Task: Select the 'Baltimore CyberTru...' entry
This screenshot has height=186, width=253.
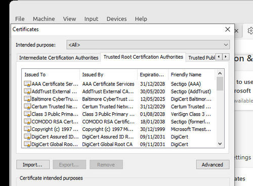Action: 55,99
